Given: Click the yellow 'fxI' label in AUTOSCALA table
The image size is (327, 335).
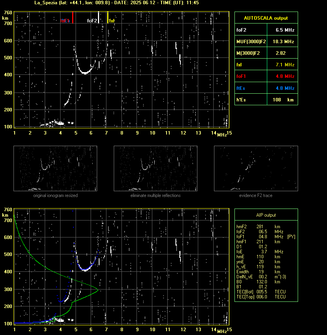Looking at the screenshot, I should pyautogui.click(x=239, y=64).
